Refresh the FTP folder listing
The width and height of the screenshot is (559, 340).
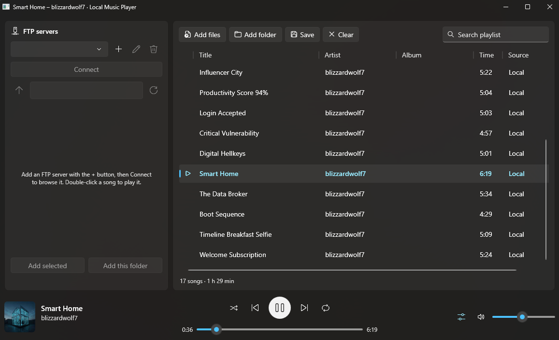point(154,90)
